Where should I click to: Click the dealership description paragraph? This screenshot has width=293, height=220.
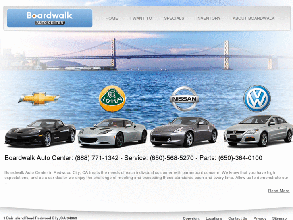(146, 177)
